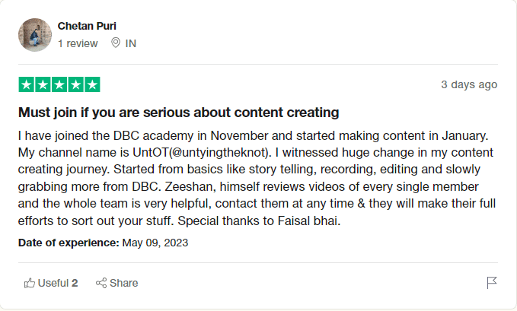The height and width of the screenshot is (311, 517).
Task: Open the Chetan Puri reviewer name
Action: coord(86,27)
